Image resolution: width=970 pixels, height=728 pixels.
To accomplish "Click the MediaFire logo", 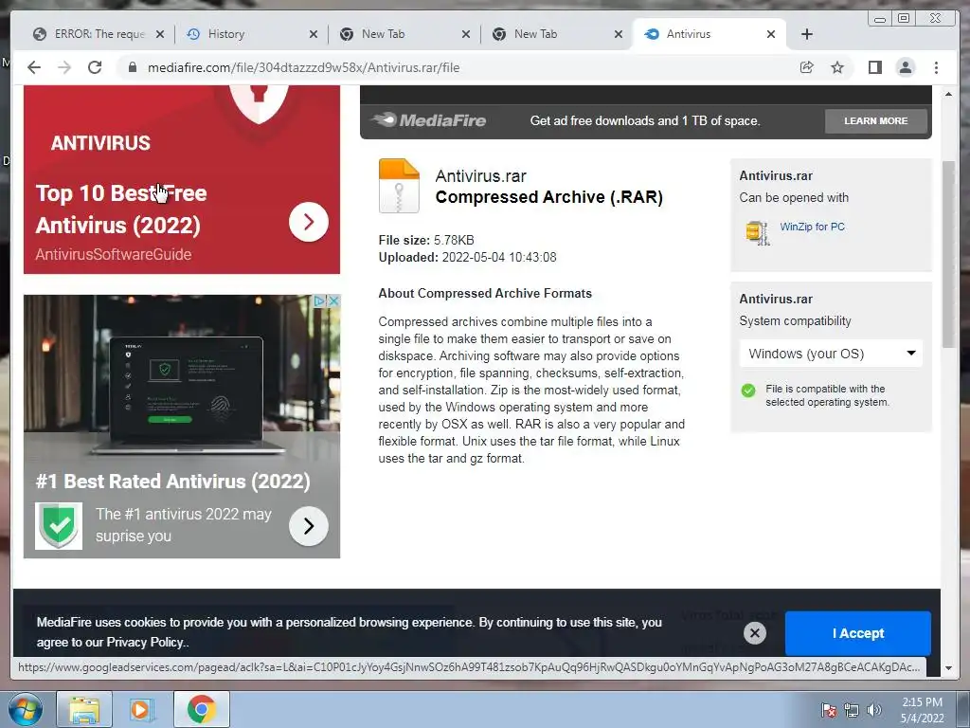I will coord(429,120).
